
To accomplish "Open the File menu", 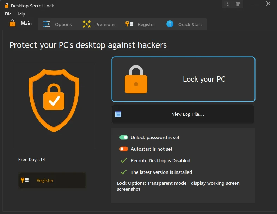I will 8,14.
